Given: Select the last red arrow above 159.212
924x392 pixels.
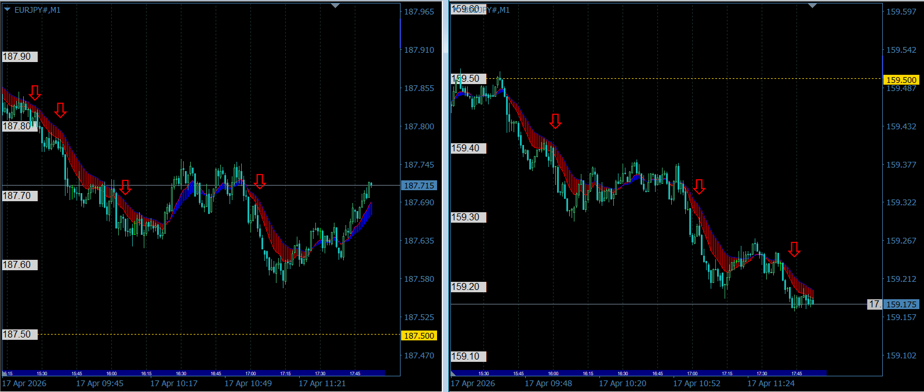Looking at the screenshot, I should (x=794, y=249).
